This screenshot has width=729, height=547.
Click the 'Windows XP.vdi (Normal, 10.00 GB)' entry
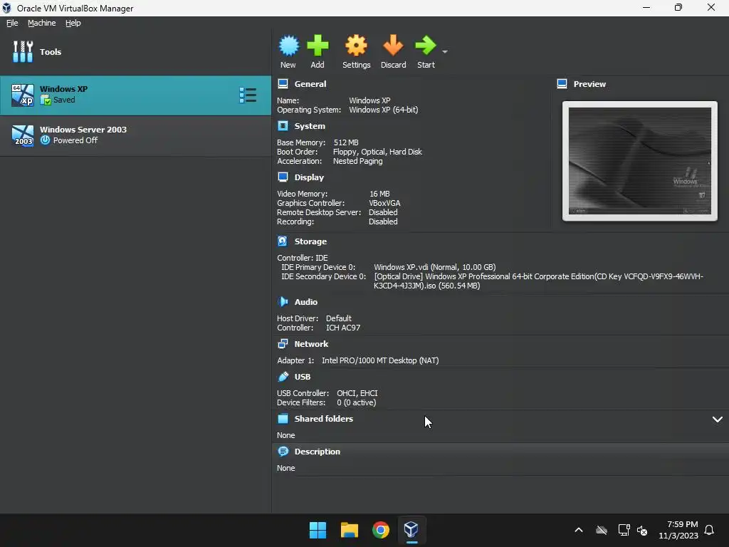(x=435, y=267)
